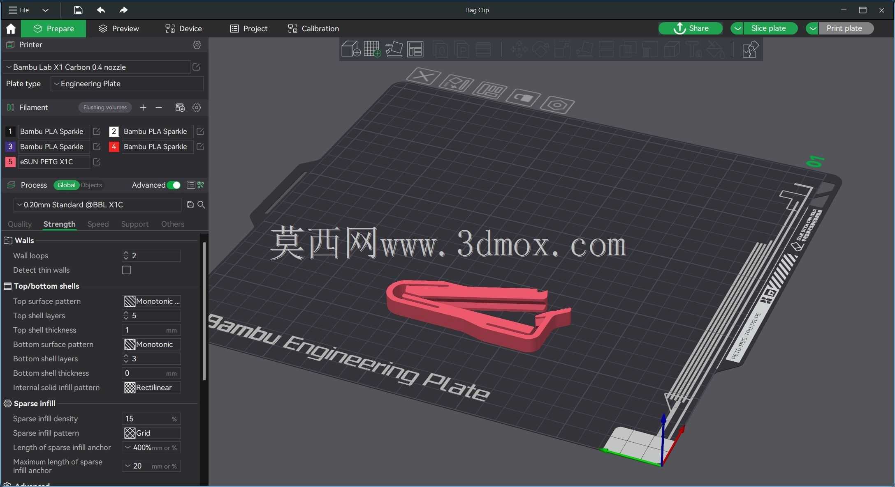Image resolution: width=895 pixels, height=487 pixels.
Task: Switch to Device tab
Action: click(183, 28)
